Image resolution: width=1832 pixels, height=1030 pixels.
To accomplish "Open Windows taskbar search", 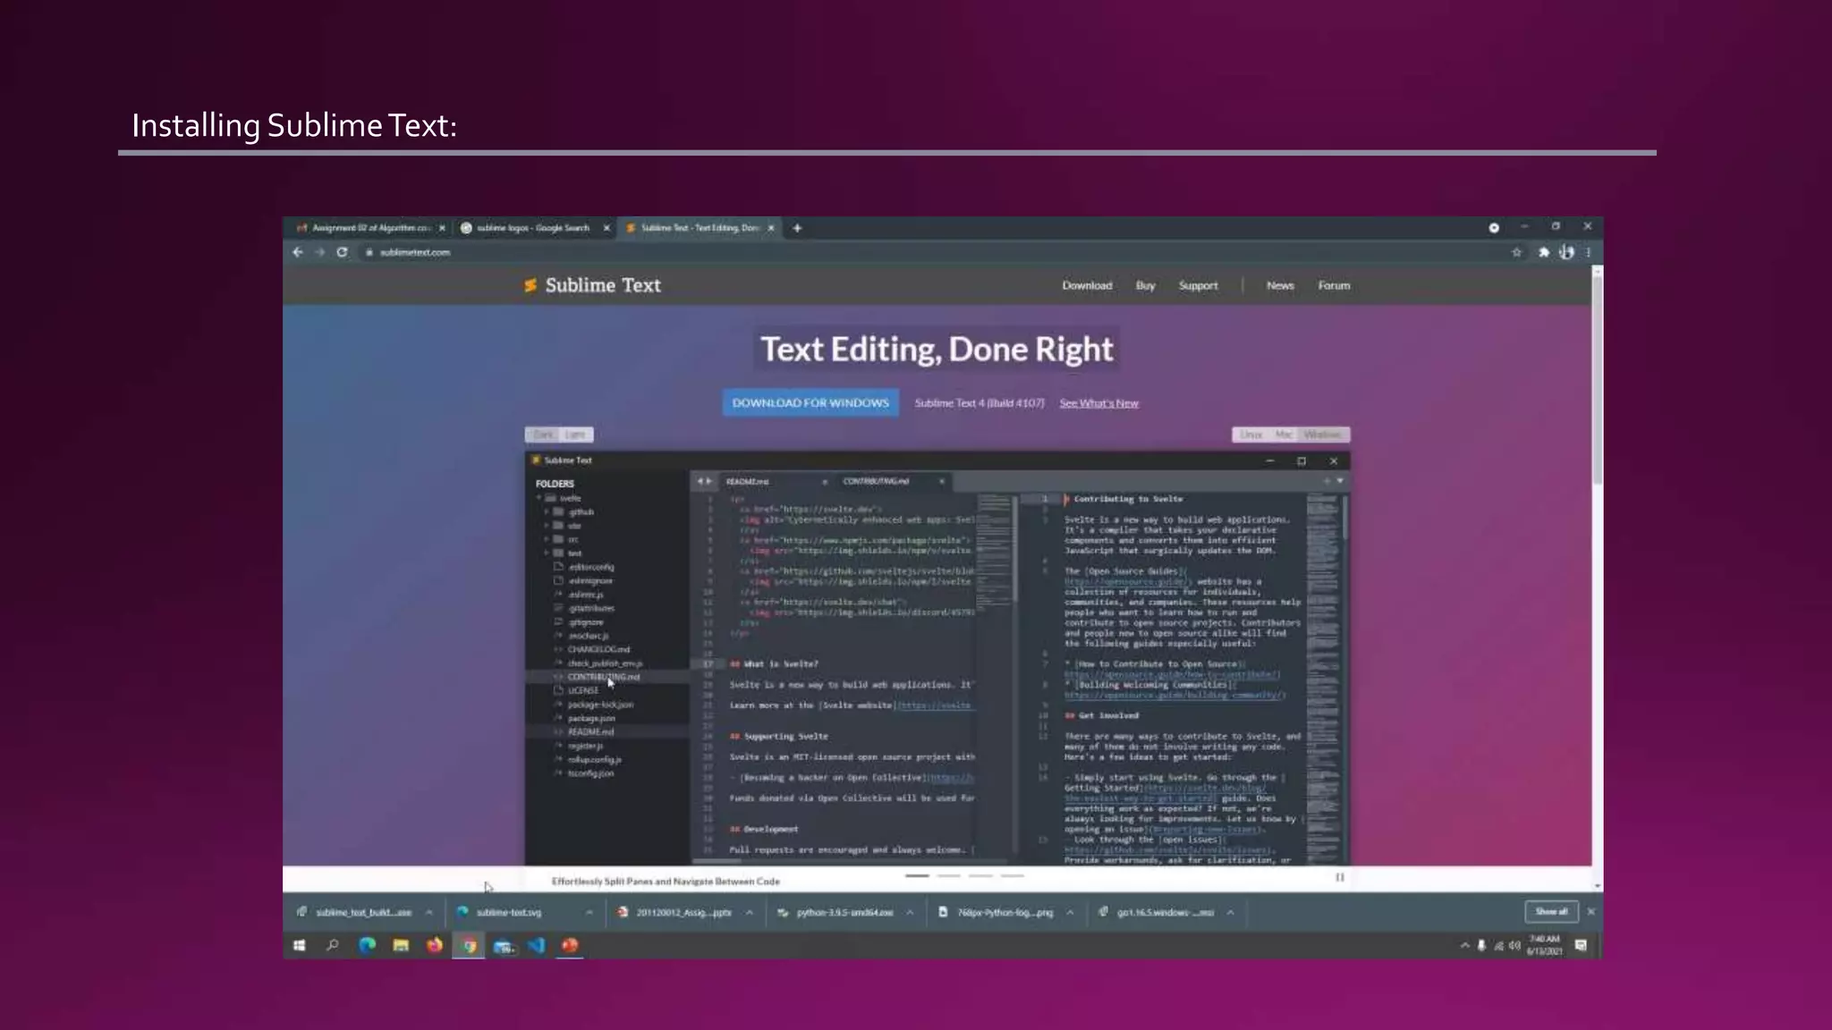I will [x=333, y=945].
